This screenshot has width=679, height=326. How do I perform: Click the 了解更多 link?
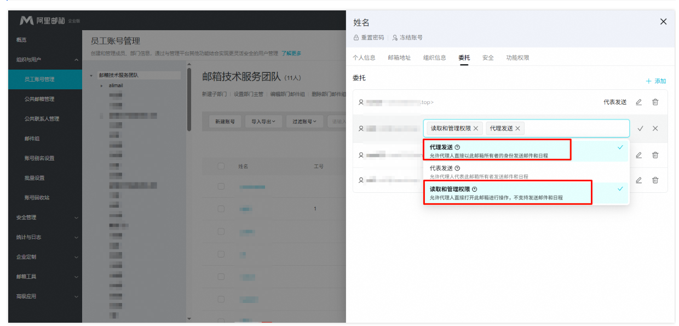click(291, 53)
